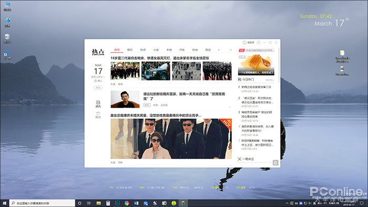Click the Cortana circle icon
The width and height of the screenshot is (368, 207).
point(79,203)
